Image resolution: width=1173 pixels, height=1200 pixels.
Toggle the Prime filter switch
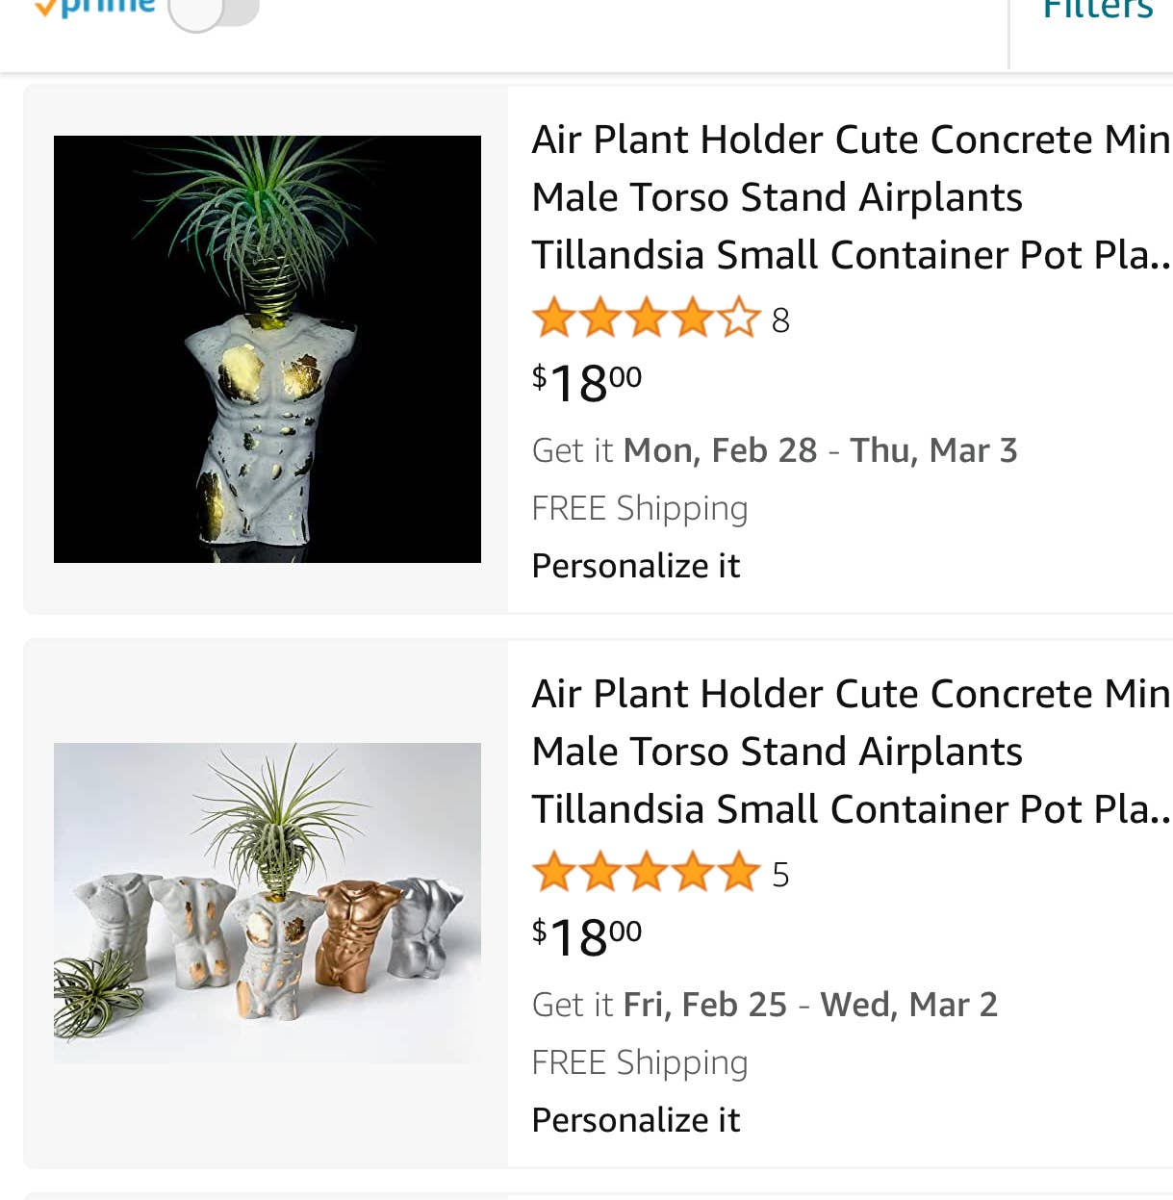coord(214,12)
